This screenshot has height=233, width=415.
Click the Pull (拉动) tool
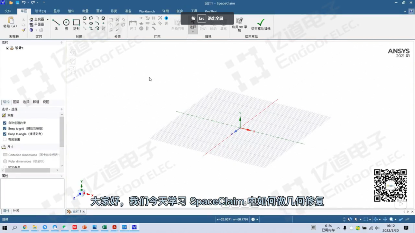(x=203, y=27)
